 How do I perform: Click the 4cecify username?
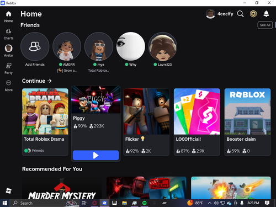[225, 14]
